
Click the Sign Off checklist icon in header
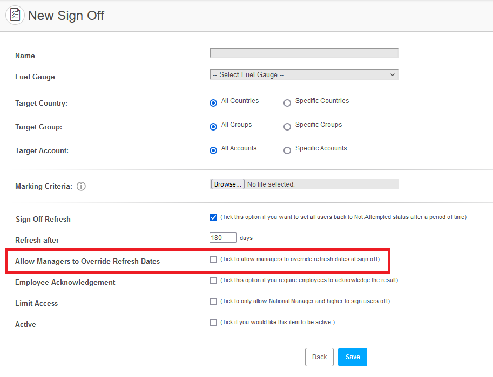[15, 15]
